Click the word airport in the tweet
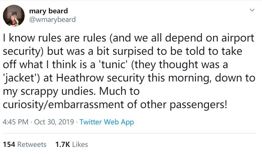The image size is (262, 154). coord(237,38)
